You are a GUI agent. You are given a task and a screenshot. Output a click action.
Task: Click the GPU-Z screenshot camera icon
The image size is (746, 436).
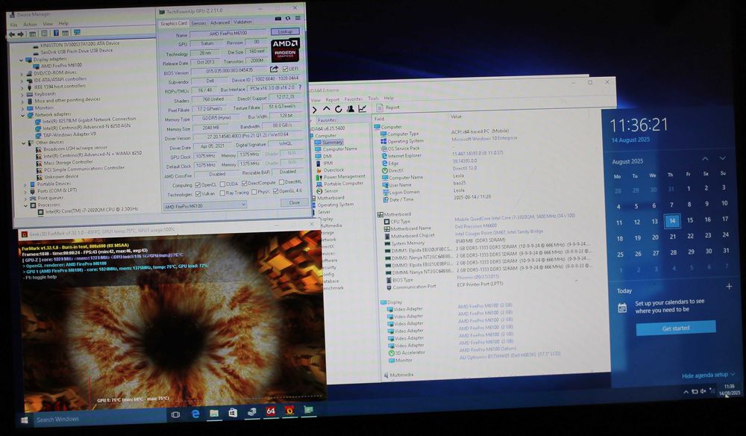point(278,19)
